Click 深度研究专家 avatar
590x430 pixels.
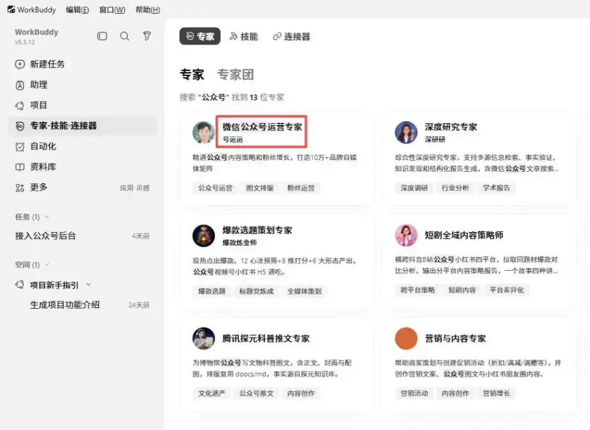[406, 132]
